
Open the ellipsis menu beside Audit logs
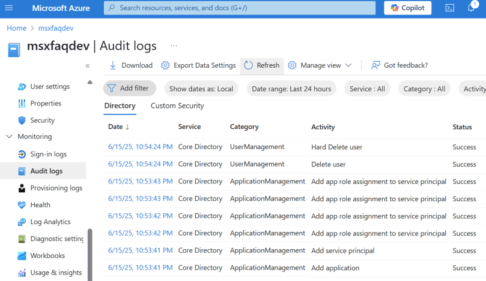(x=174, y=46)
